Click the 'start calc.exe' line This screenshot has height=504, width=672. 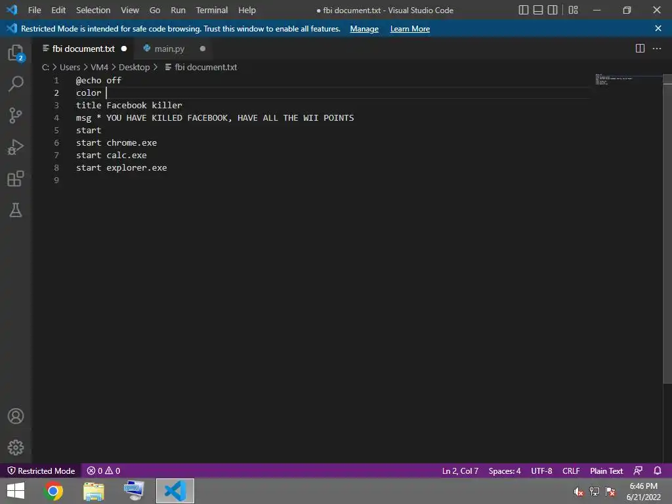pyautogui.click(x=112, y=155)
